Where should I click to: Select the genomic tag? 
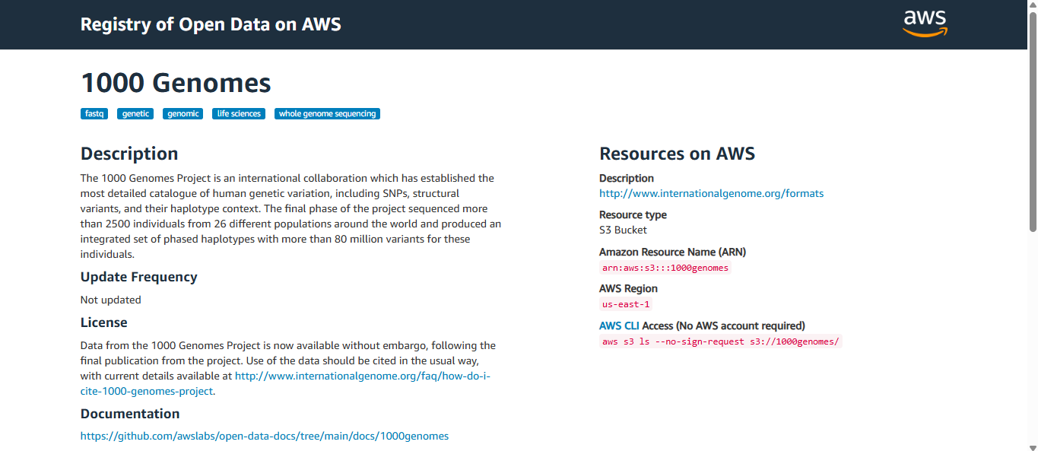[183, 114]
